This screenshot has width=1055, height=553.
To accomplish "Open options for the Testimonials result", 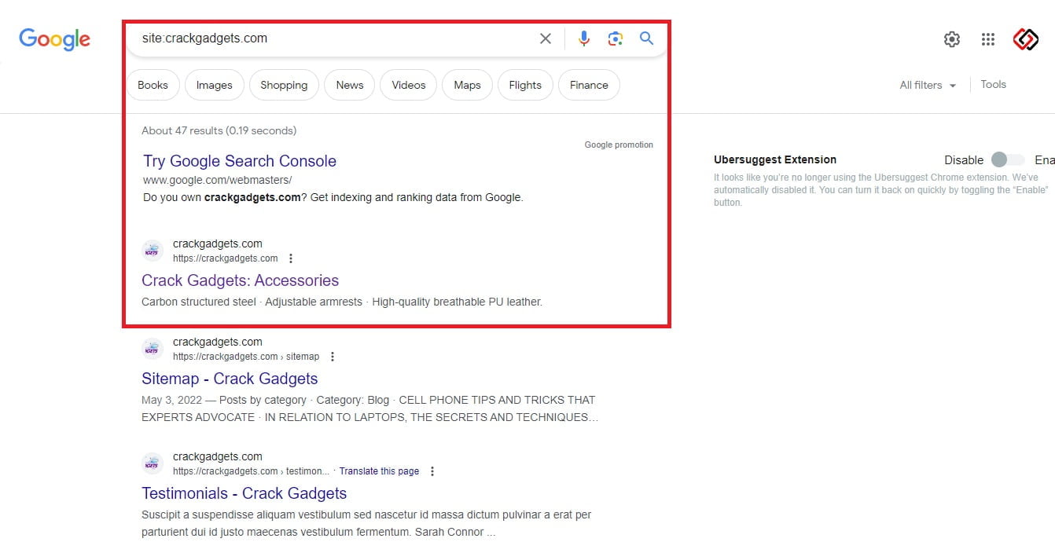I will [432, 471].
